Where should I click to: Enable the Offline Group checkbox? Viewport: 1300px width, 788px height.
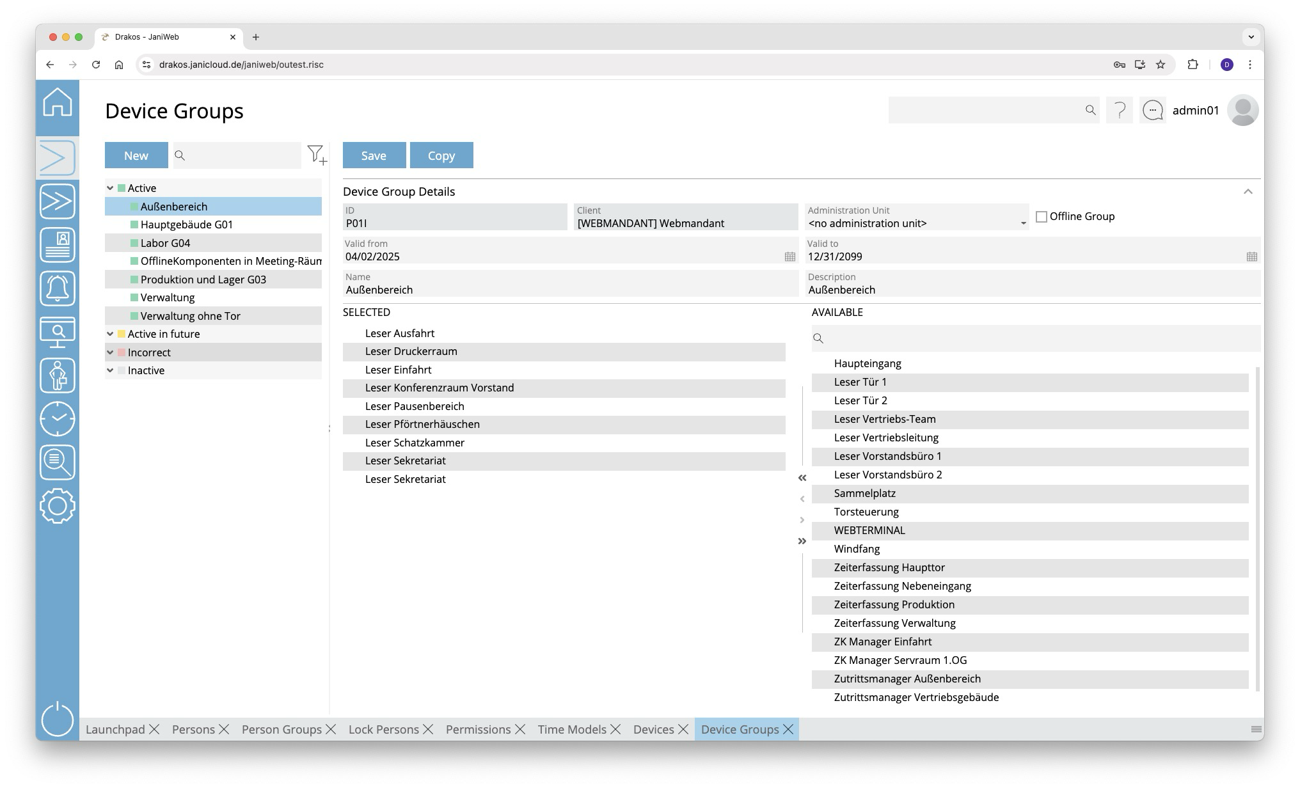coord(1042,217)
